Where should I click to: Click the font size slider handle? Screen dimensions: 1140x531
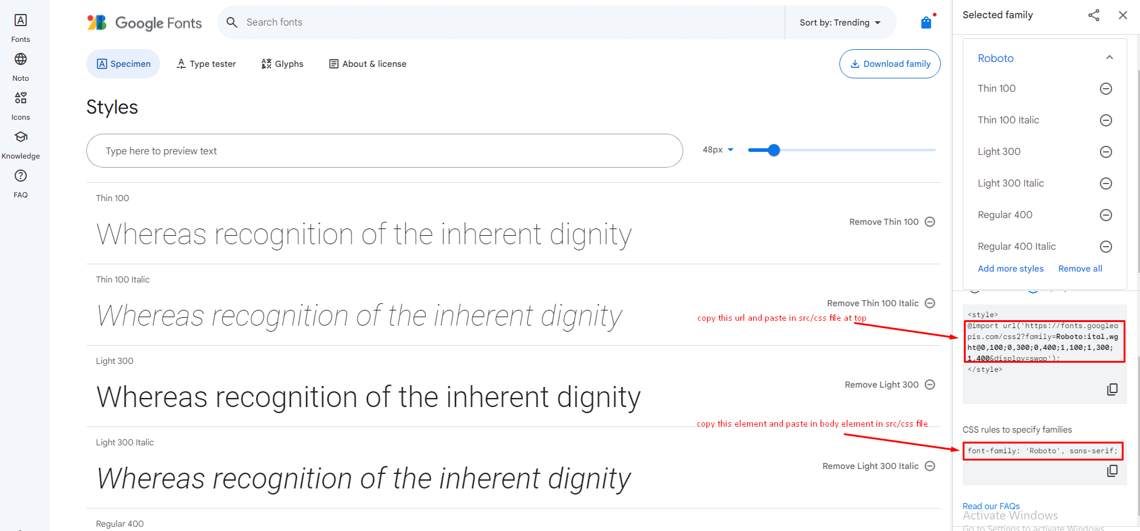click(x=774, y=150)
